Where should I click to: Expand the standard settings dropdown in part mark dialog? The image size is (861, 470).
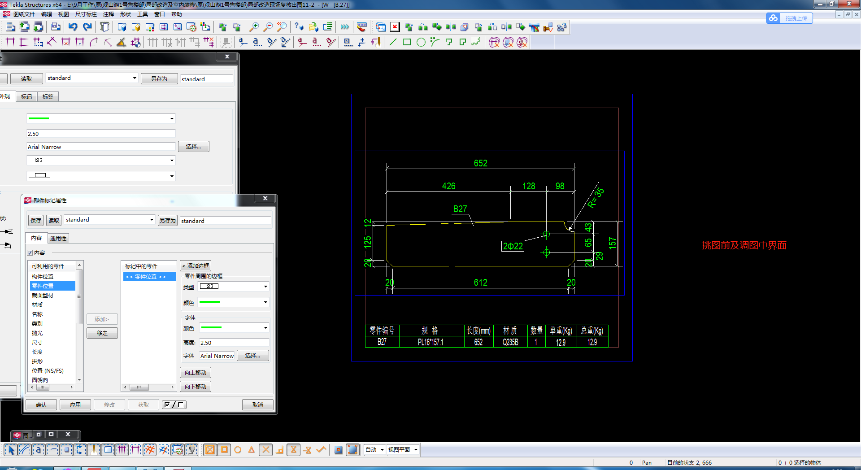(x=109, y=220)
